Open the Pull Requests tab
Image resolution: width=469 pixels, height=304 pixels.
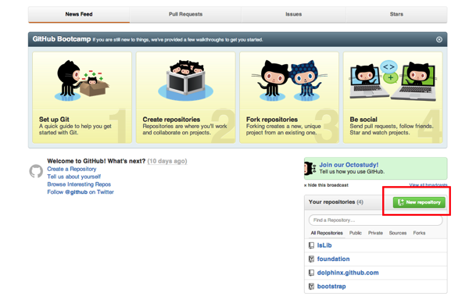click(x=185, y=14)
